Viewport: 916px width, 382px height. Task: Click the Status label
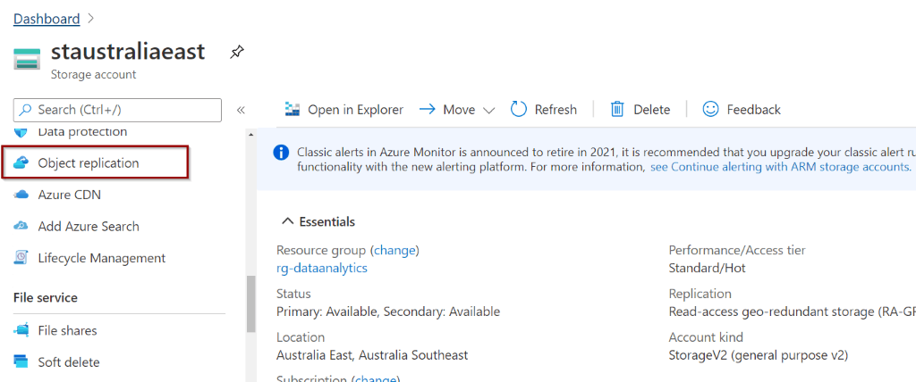point(293,294)
